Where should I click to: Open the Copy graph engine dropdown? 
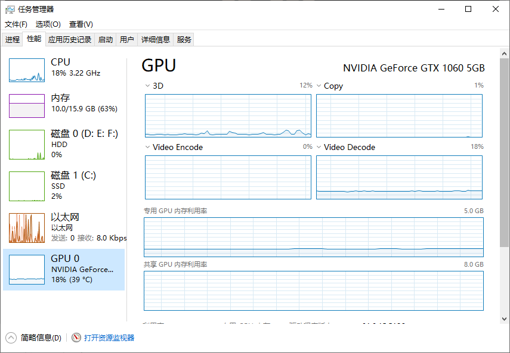[x=319, y=86]
